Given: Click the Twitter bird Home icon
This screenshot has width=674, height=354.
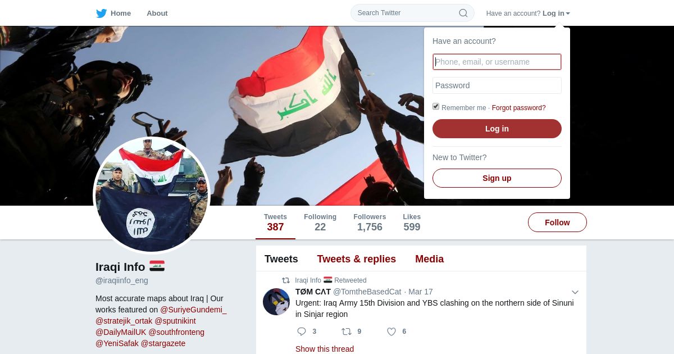Looking at the screenshot, I should [x=101, y=13].
